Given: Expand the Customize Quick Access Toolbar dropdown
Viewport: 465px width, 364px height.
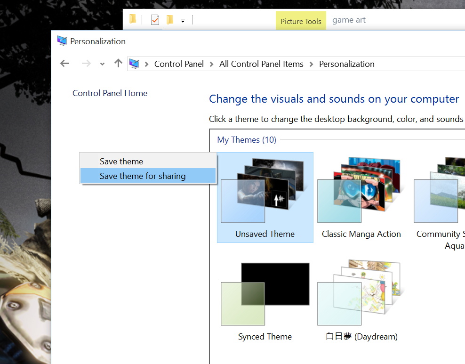Looking at the screenshot, I should tap(183, 20).
